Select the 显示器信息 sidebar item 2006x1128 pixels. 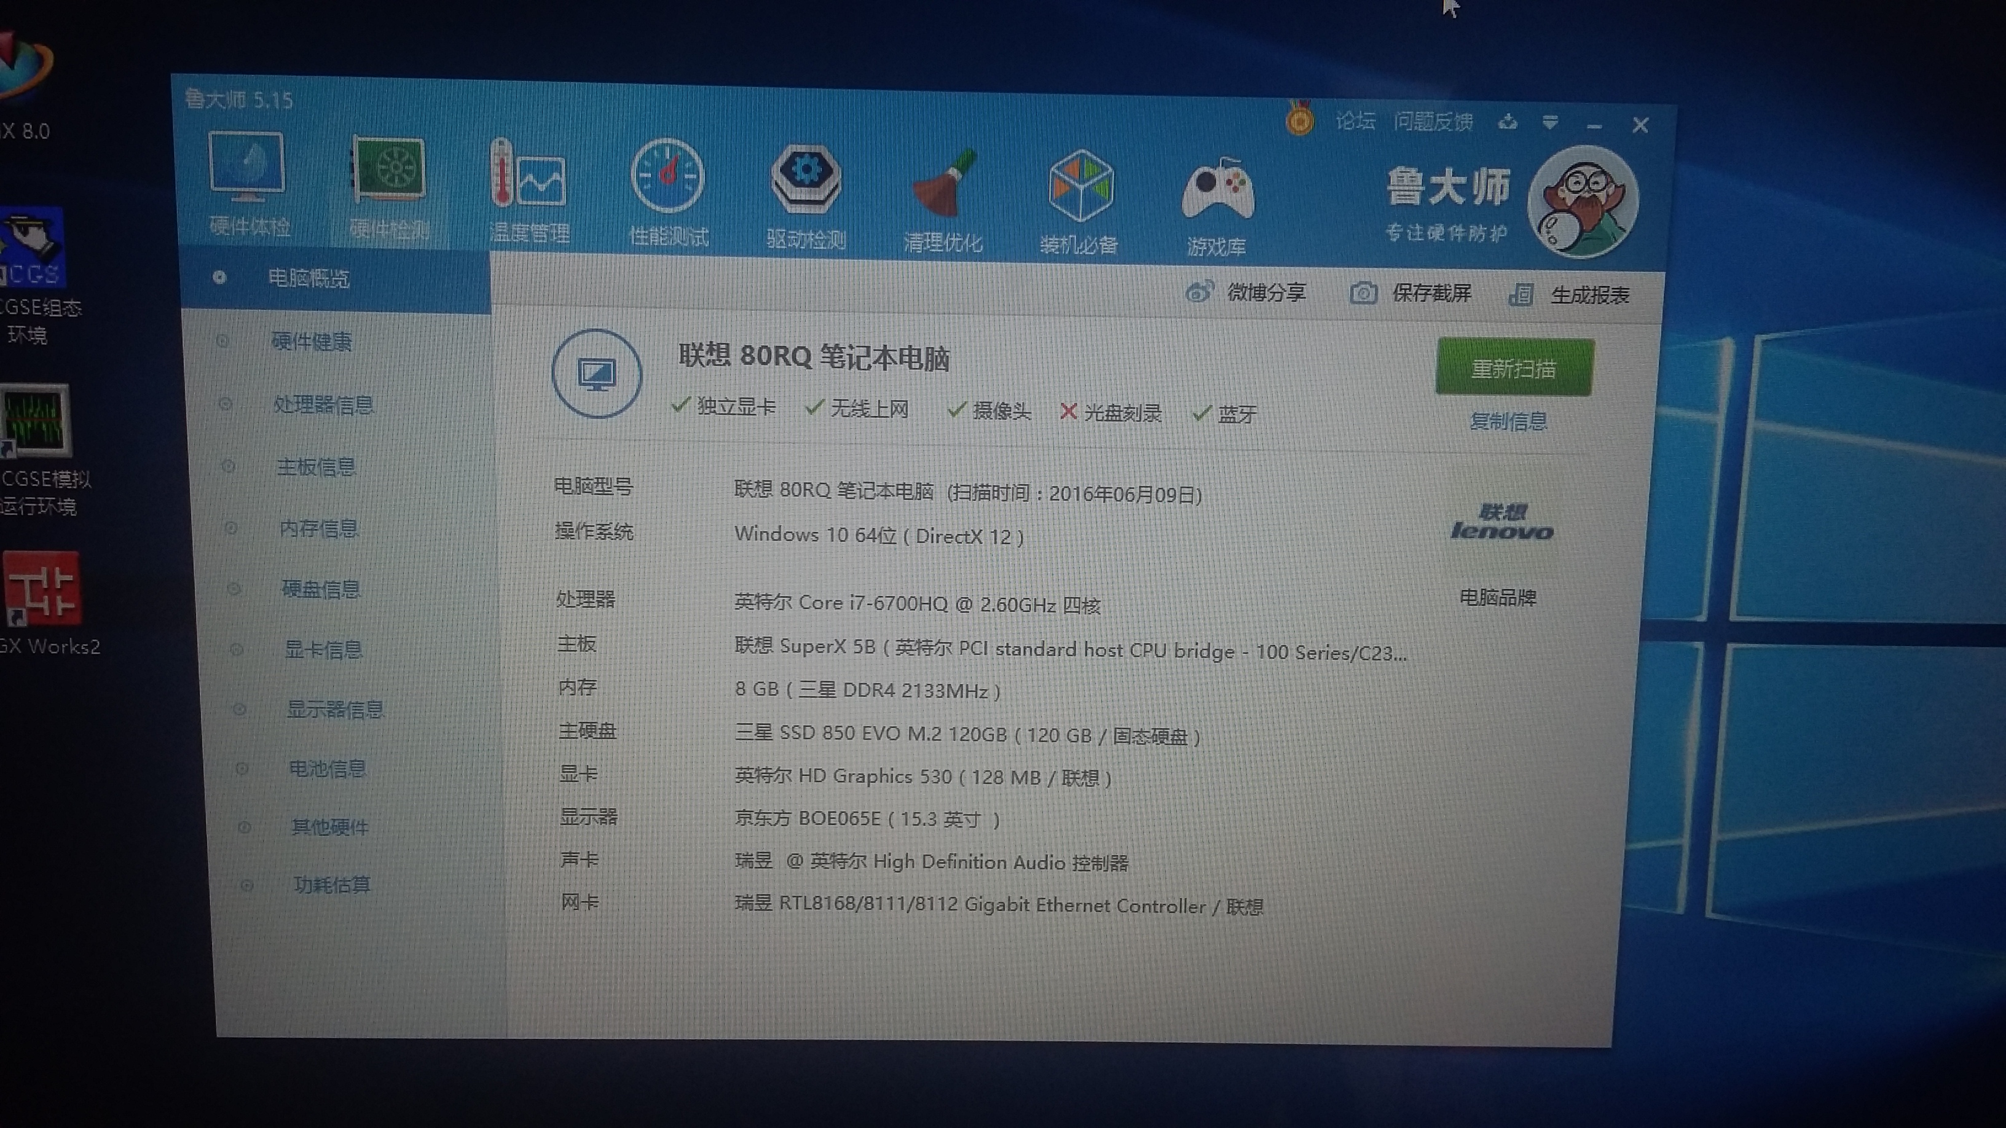tap(335, 709)
